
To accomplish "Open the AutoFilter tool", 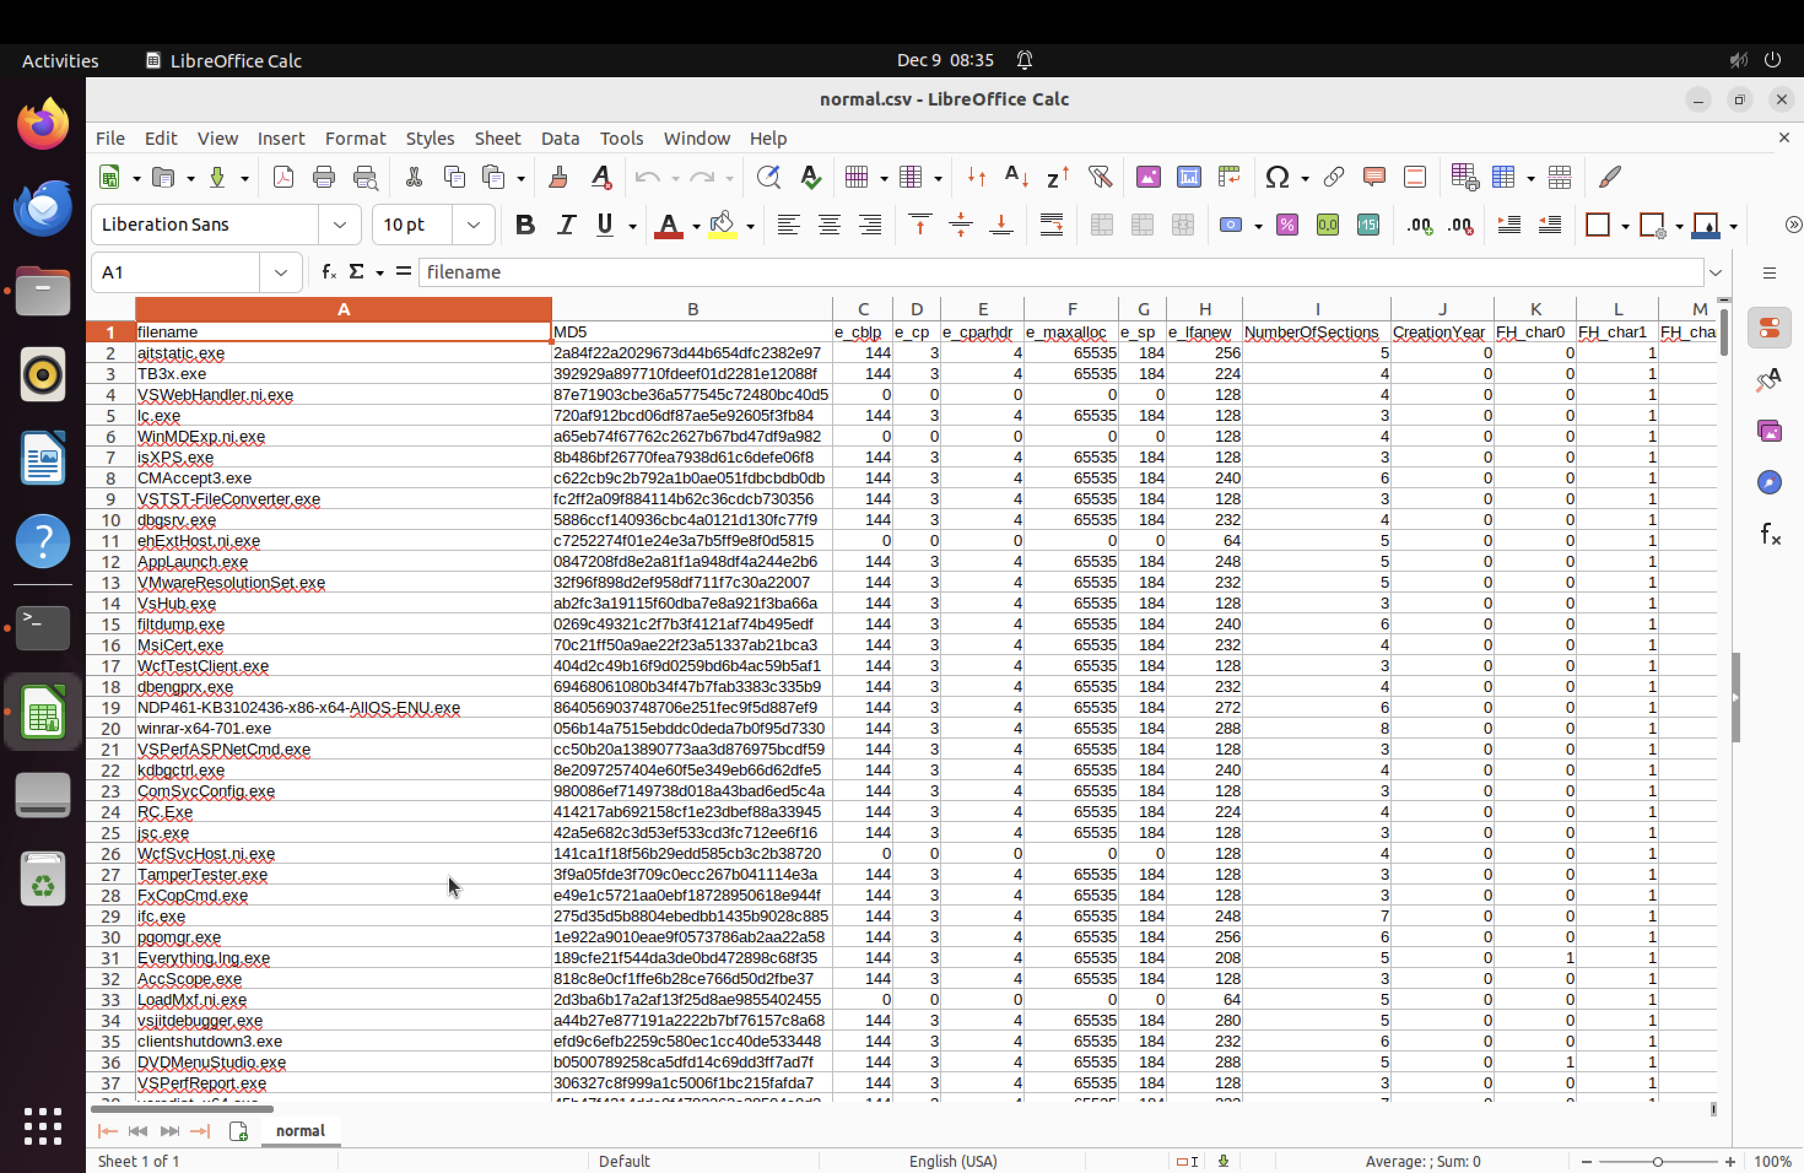I will tap(1100, 177).
